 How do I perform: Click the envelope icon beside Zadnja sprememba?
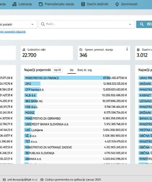point(42,180)
